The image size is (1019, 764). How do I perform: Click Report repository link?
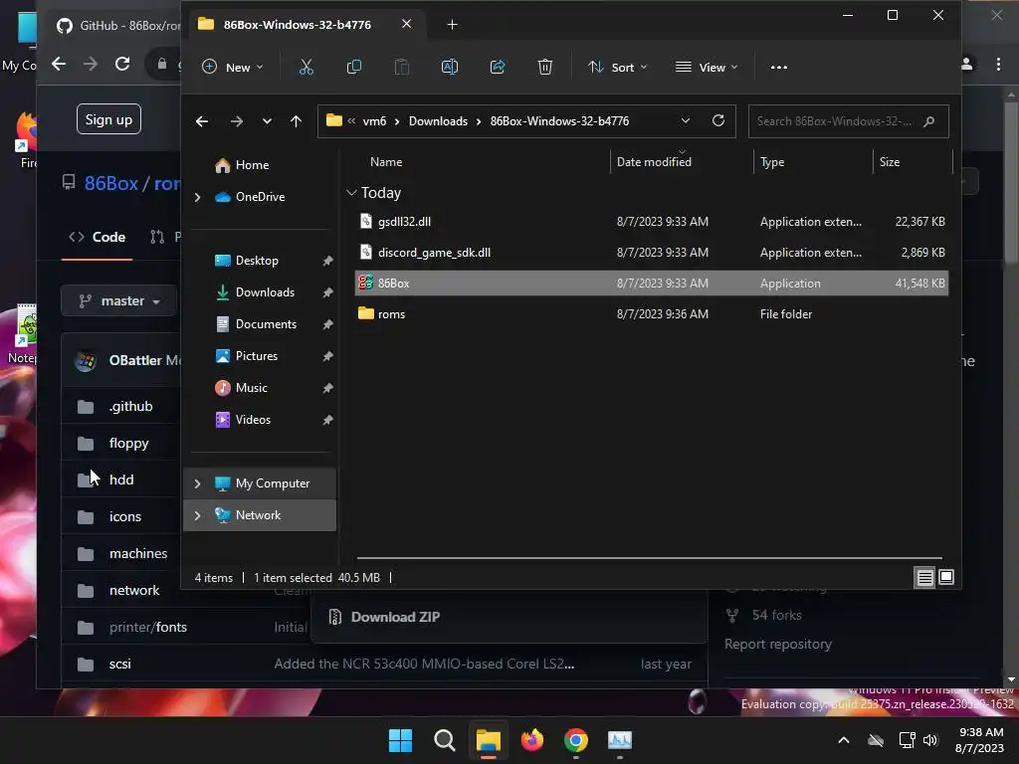(778, 644)
